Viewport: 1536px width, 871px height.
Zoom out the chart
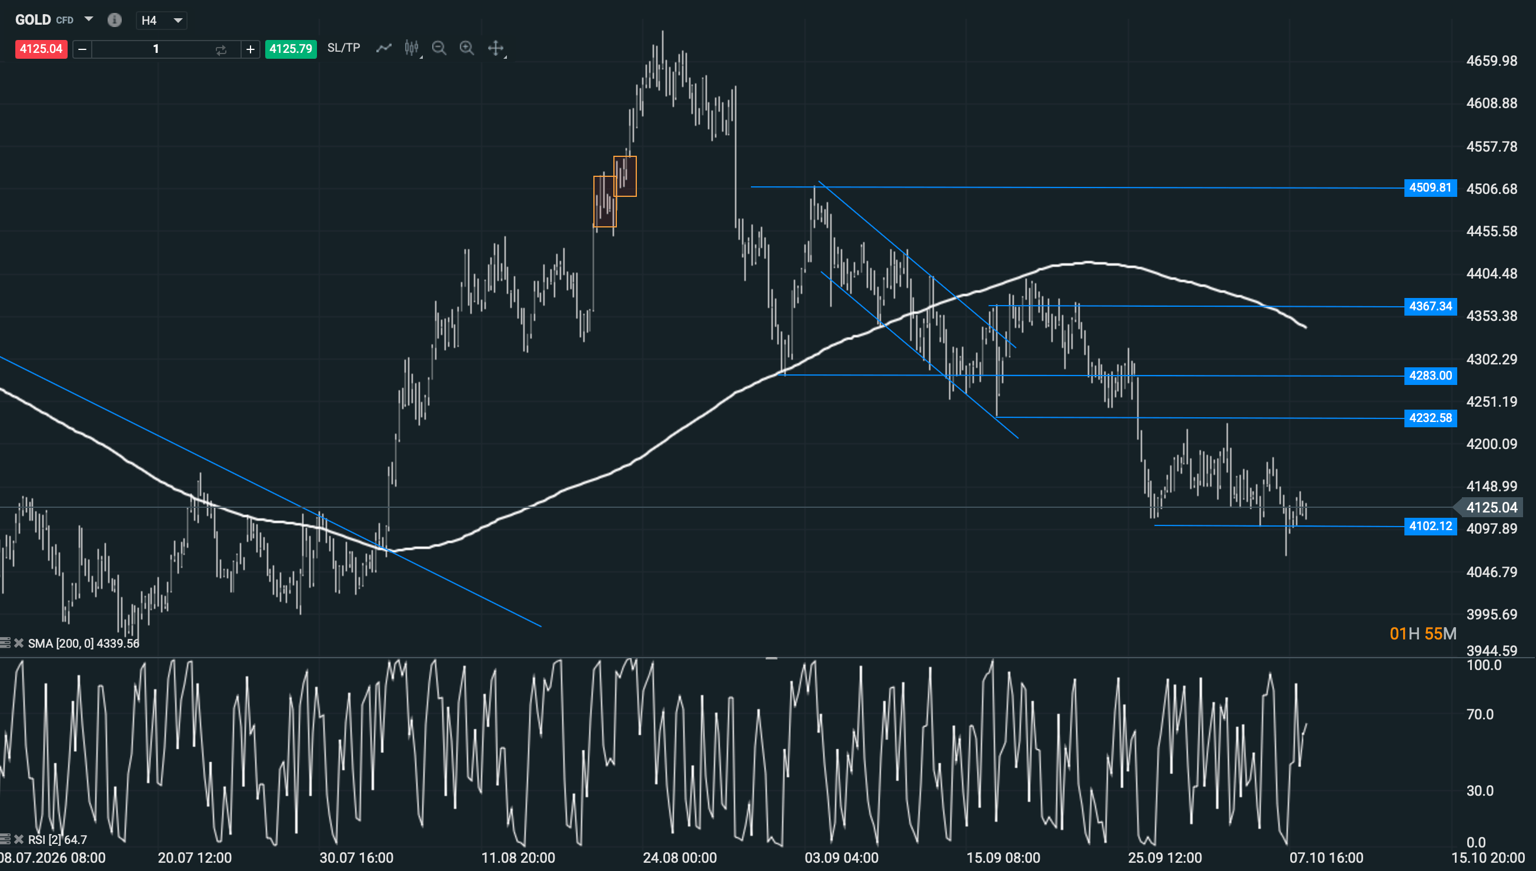pyautogui.click(x=439, y=48)
